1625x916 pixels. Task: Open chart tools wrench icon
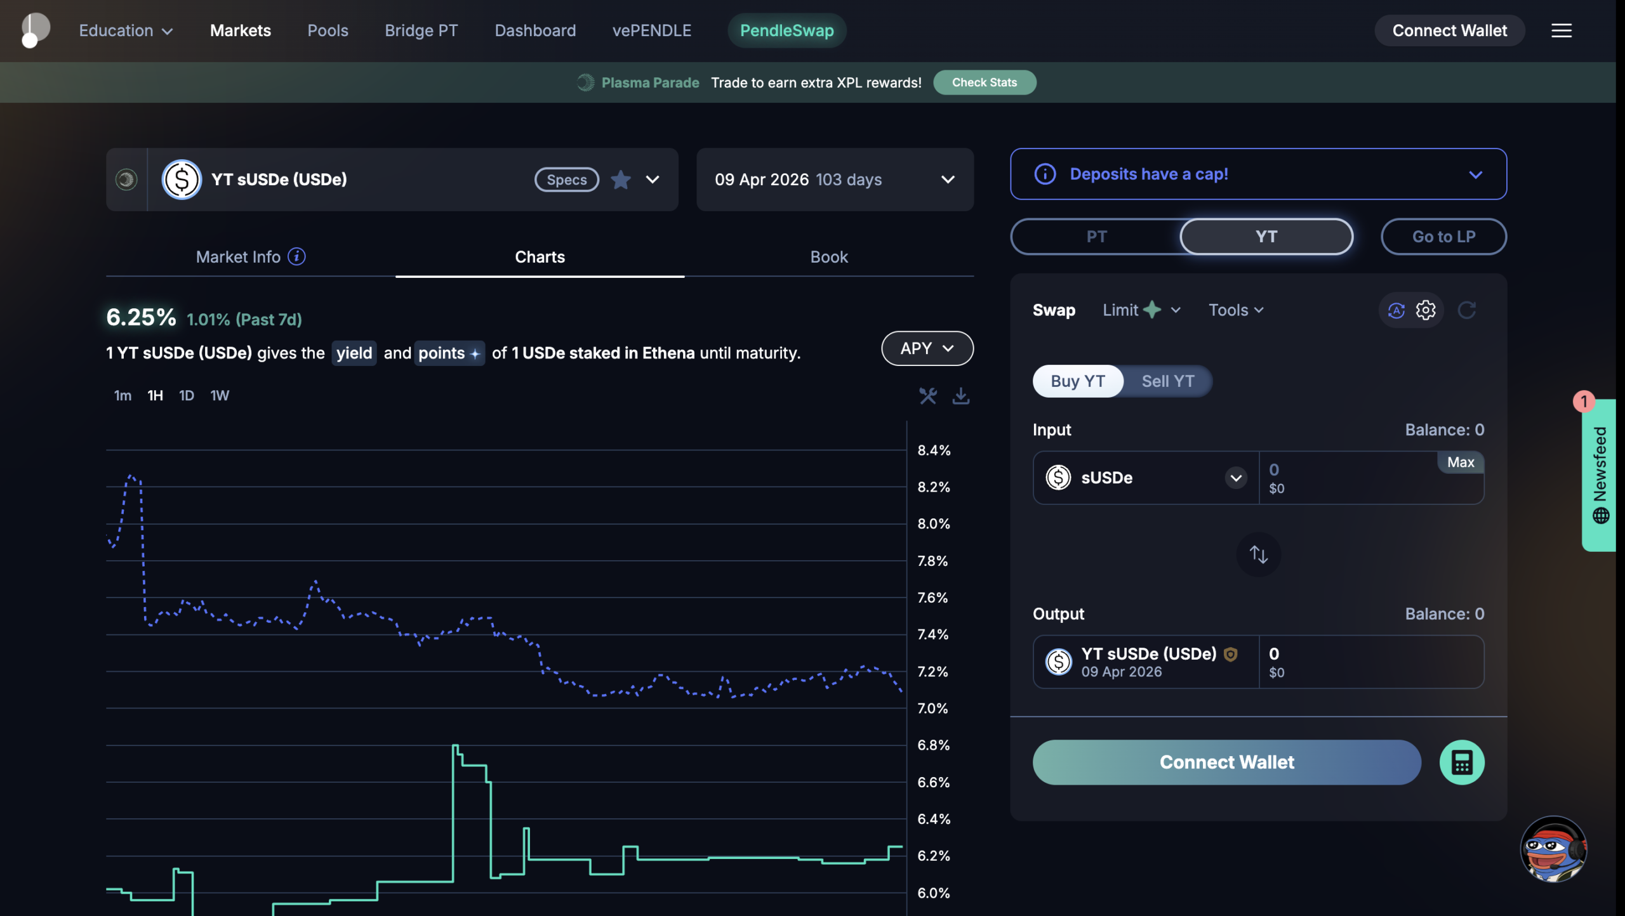[x=927, y=396]
